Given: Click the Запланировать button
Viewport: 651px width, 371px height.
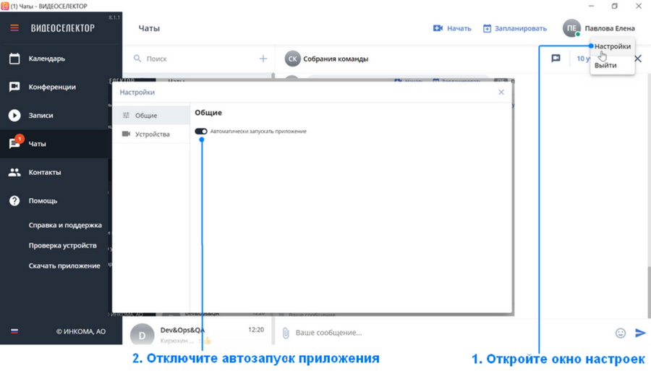Looking at the screenshot, I should (x=515, y=28).
